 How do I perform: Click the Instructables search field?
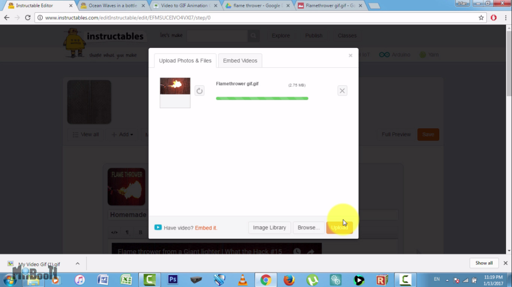[217, 36]
